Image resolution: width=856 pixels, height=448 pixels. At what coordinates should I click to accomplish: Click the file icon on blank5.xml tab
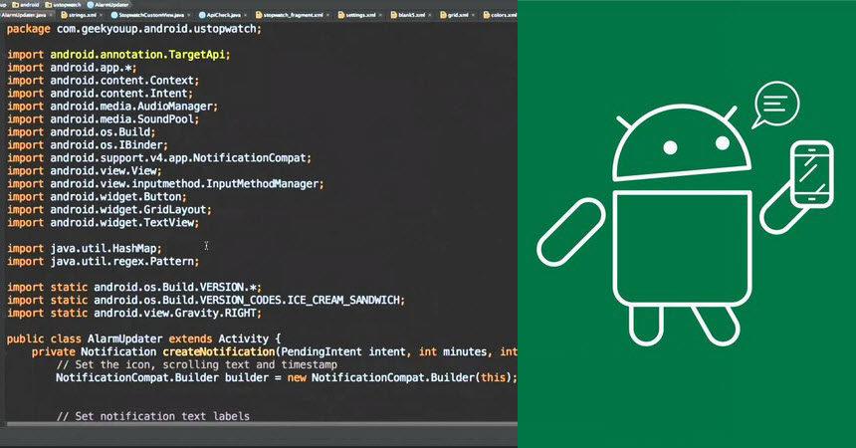pos(393,15)
